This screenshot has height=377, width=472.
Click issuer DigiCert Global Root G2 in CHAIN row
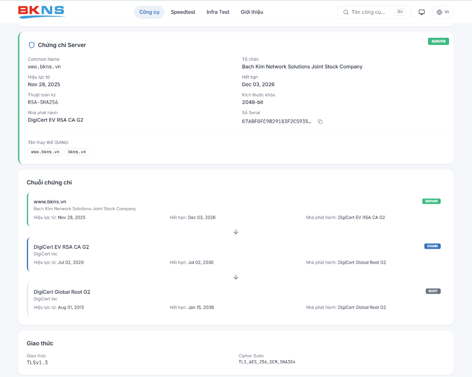(362, 263)
